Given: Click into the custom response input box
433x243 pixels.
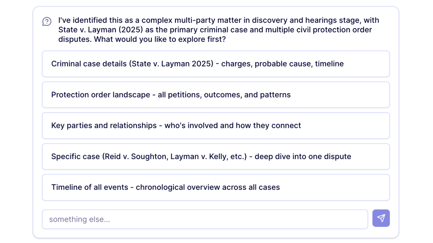Looking at the screenshot, I should click(205, 219).
